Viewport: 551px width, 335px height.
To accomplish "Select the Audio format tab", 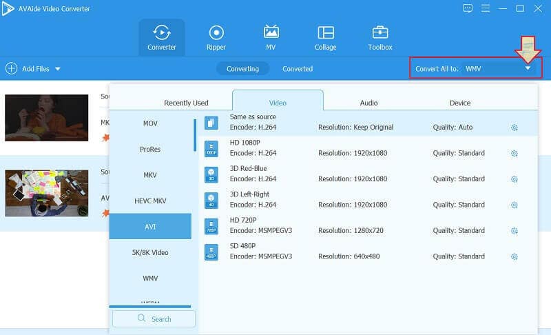I will (368, 103).
